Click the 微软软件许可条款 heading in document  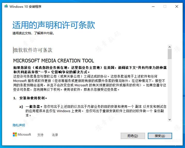tap(33, 50)
